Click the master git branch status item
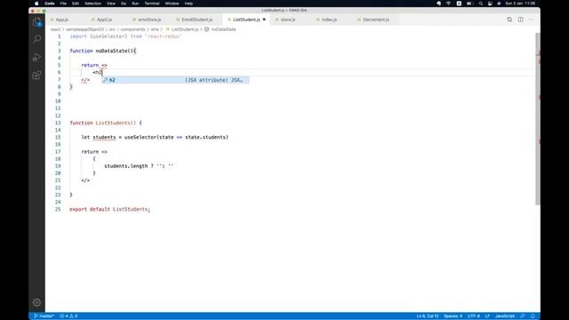This screenshot has width=569, height=320. (44, 316)
